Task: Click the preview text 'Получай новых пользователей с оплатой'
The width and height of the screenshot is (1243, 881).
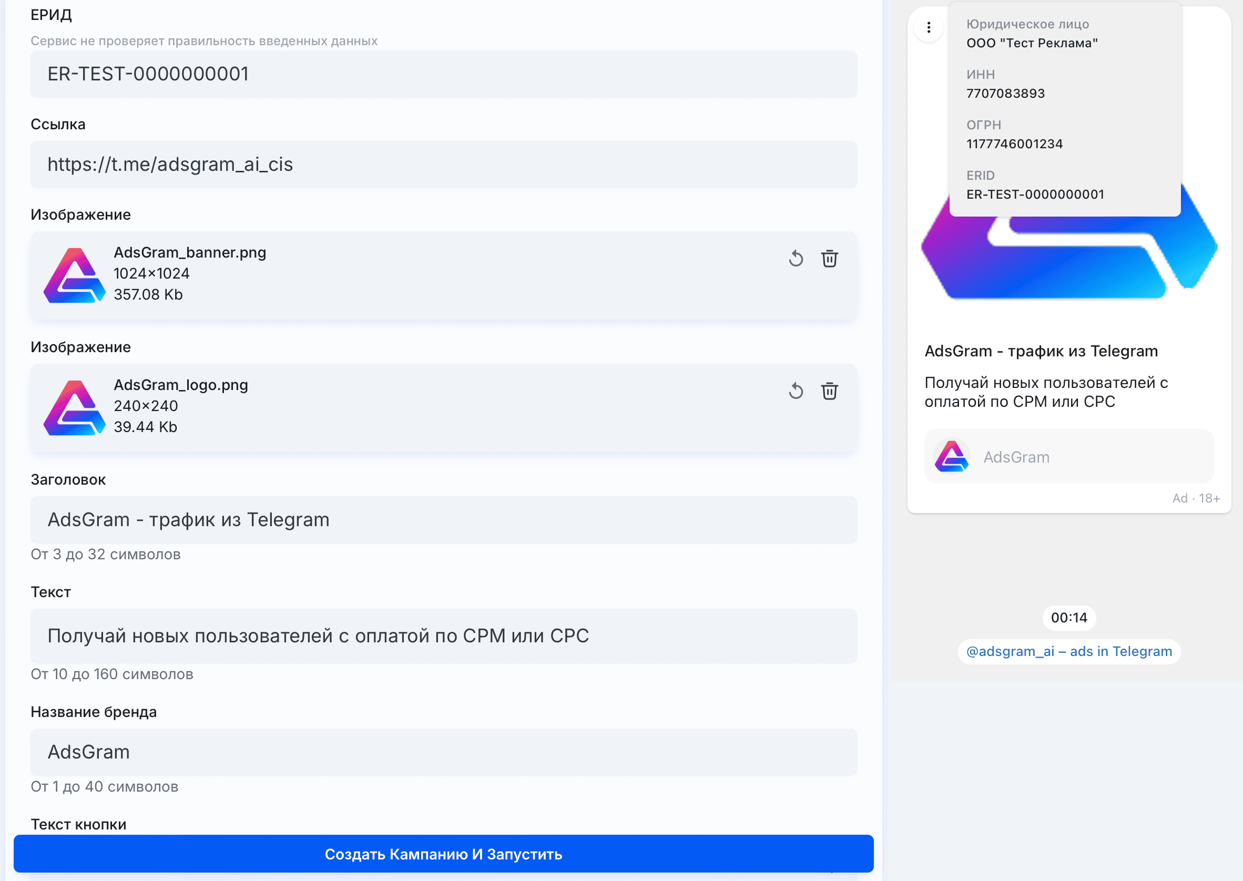Action: (x=1045, y=392)
